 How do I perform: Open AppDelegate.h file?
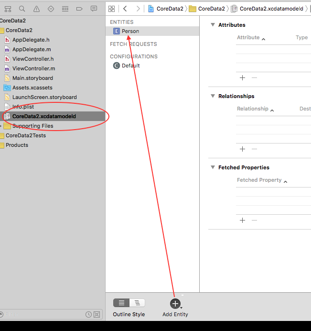tap(31, 40)
